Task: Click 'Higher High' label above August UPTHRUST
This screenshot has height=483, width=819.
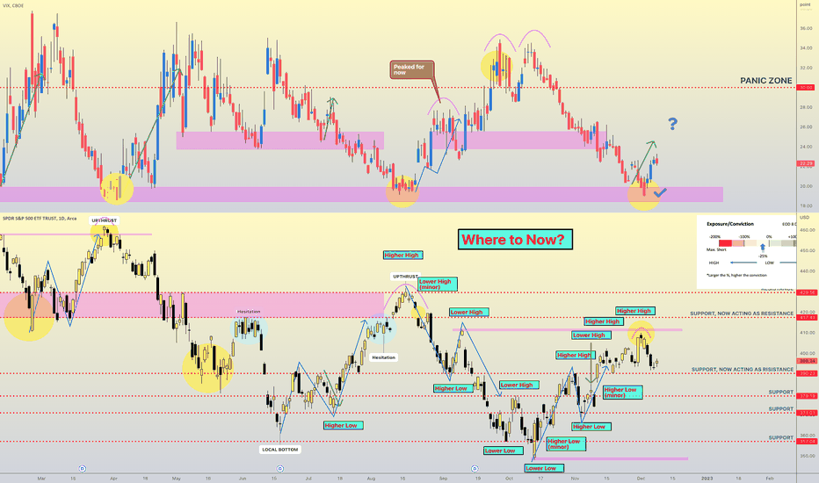Action: [402, 256]
